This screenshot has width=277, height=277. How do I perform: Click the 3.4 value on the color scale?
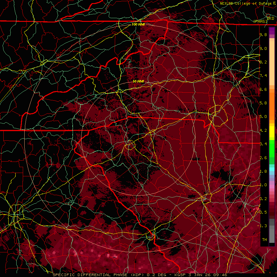pyautogui.click(x=263, y=144)
